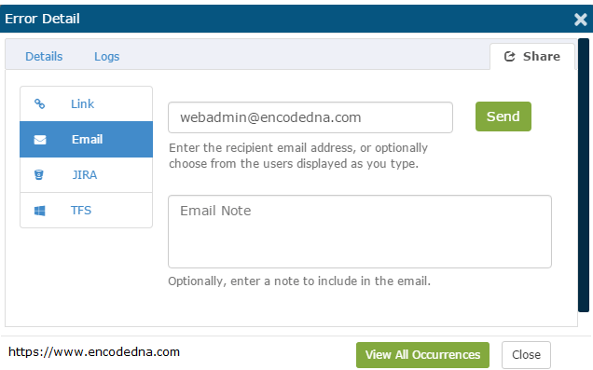Pick the TFS sharing option
The width and height of the screenshot is (593, 370).
86,210
